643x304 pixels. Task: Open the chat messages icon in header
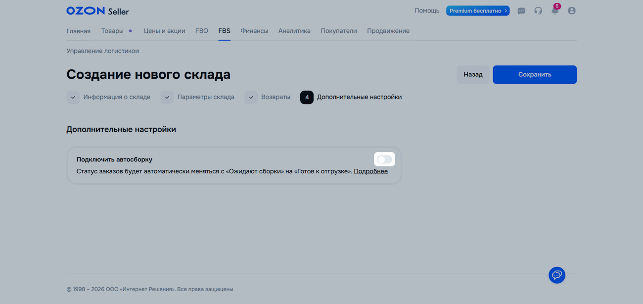(521, 11)
